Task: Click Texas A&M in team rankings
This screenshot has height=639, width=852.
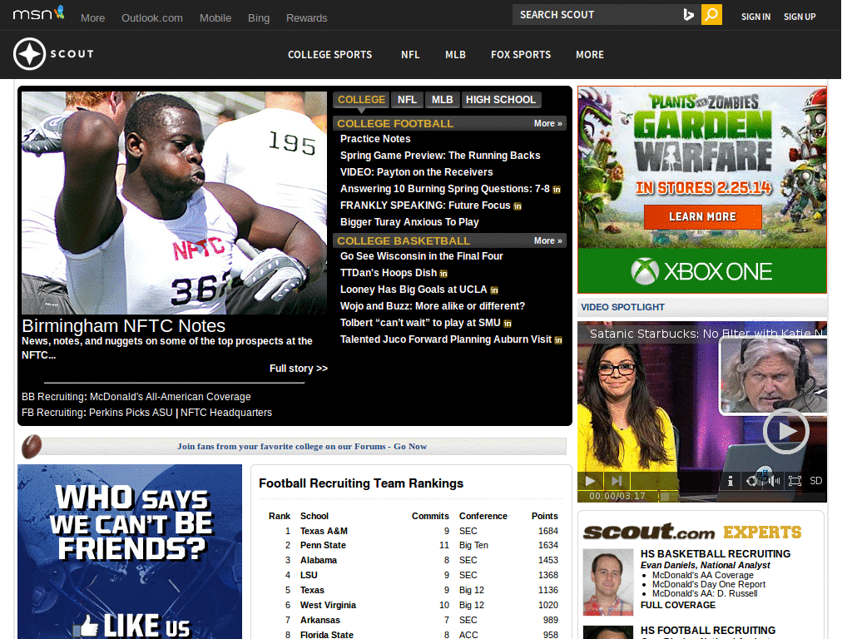Action: (x=324, y=531)
